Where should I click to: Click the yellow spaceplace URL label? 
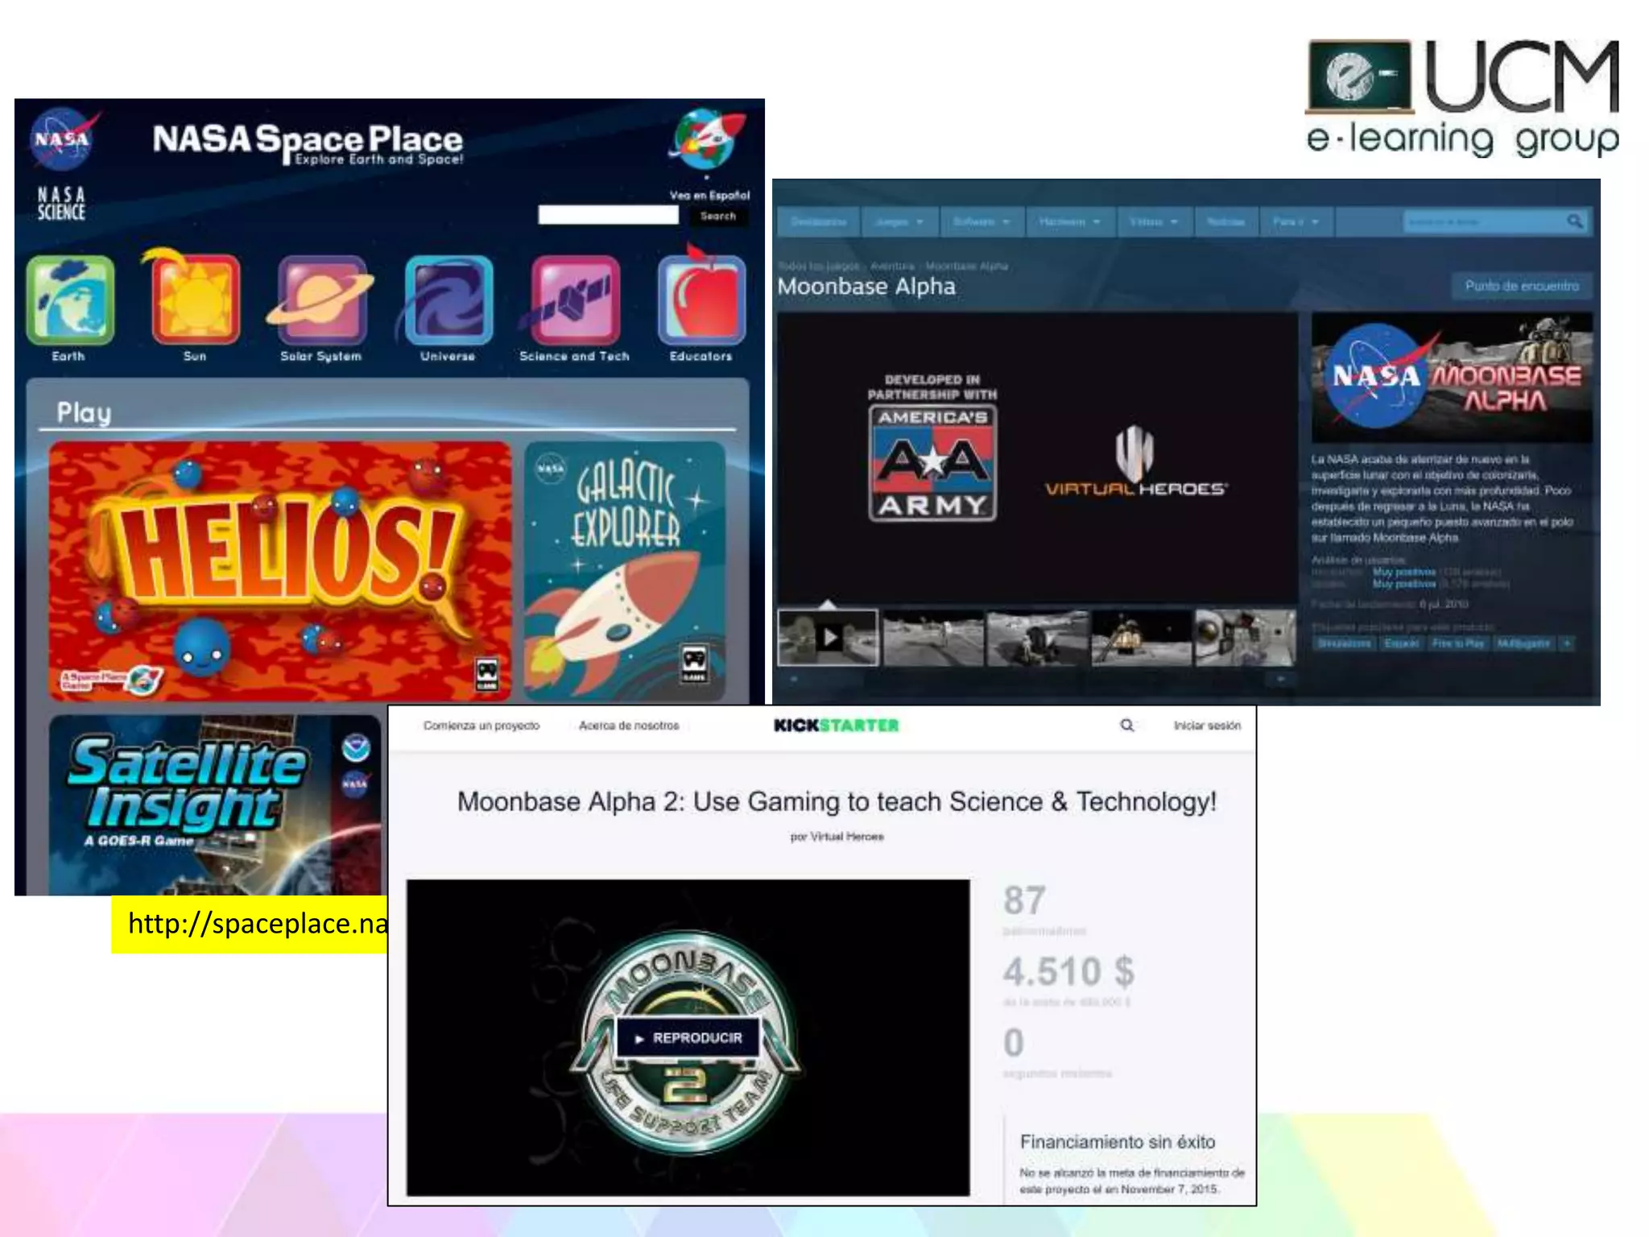pyautogui.click(x=250, y=925)
